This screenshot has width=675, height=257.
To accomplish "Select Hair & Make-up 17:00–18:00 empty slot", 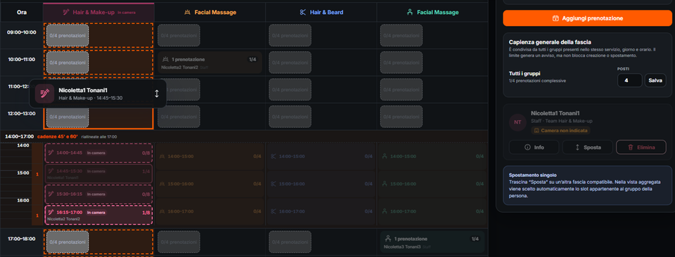I will click(x=67, y=242).
